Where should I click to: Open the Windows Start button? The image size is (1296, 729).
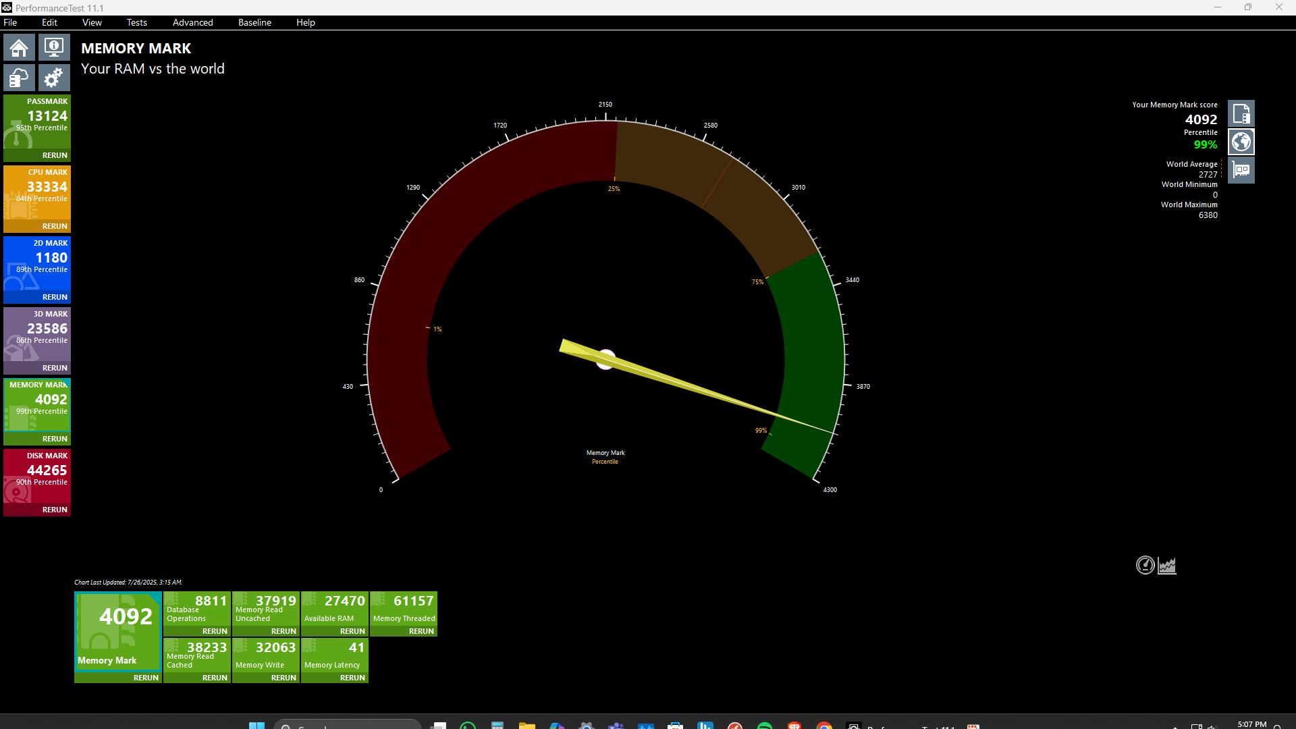pos(256,726)
